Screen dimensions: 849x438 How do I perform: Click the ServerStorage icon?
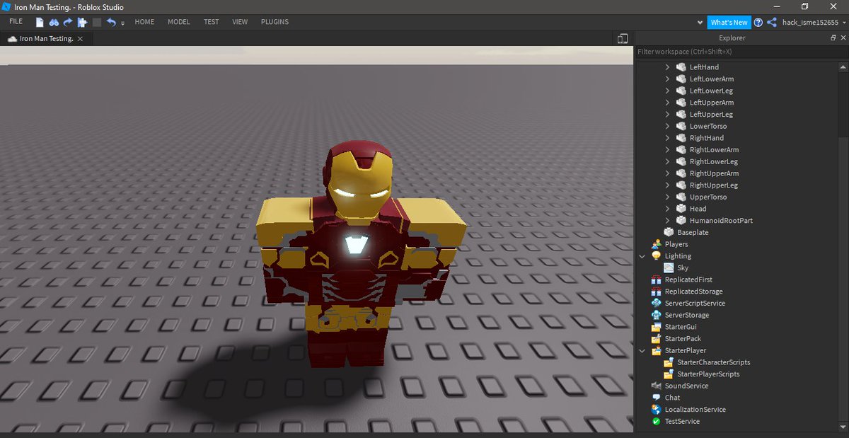[656, 315]
